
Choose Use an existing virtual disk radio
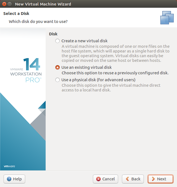tap(58, 67)
